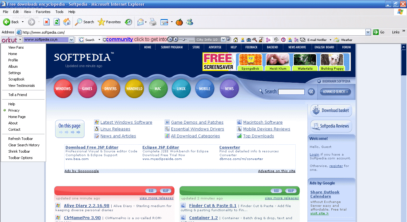
Task: Click the red panel RSS button
Action: coord(151,191)
